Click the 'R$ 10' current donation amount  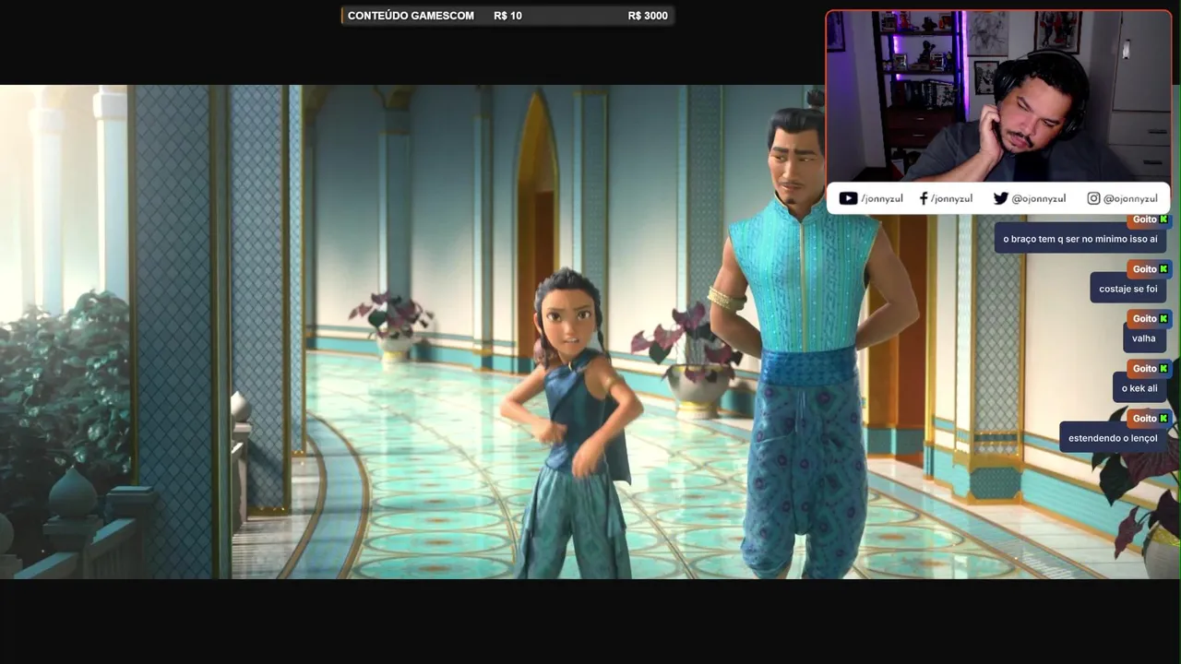(507, 16)
